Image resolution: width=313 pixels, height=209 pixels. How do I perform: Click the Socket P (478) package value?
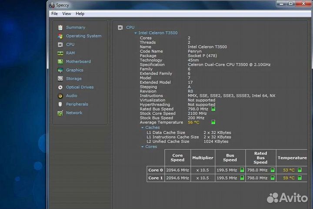pyautogui.click(x=202, y=56)
